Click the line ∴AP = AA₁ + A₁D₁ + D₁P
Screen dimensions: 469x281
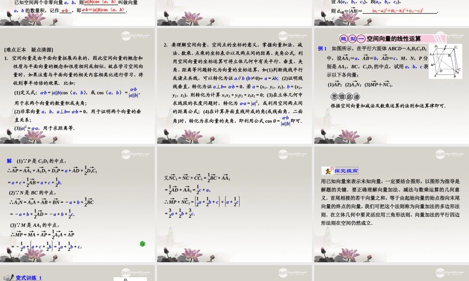[53, 170]
